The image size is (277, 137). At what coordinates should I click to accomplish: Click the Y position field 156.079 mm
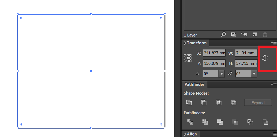click(x=214, y=63)
